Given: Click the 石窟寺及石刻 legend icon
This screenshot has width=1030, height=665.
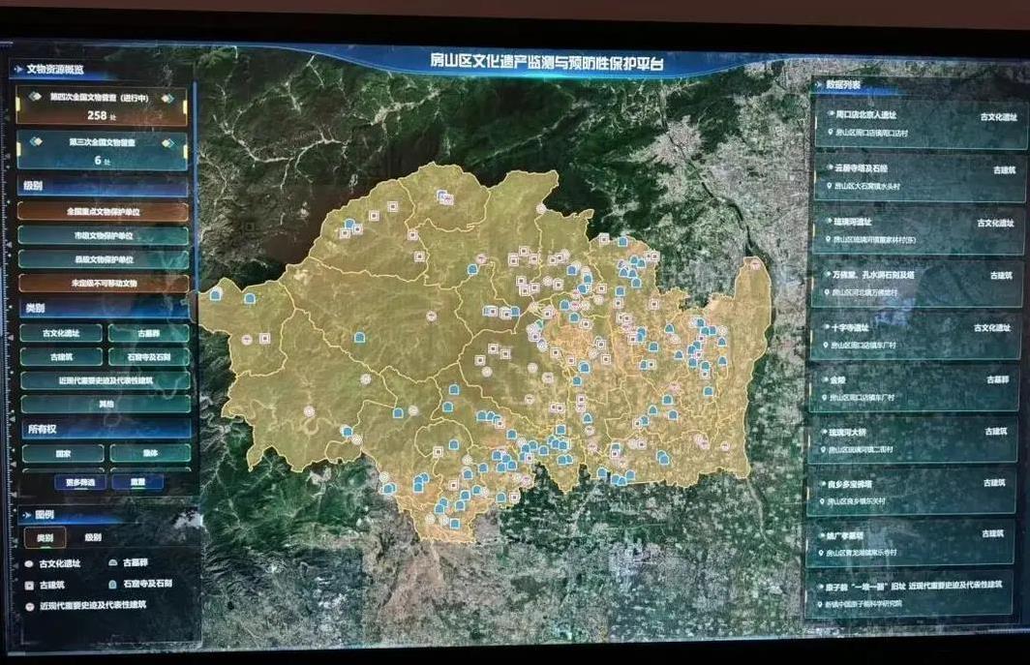Looking at the screenshot, I should (113, 585).
